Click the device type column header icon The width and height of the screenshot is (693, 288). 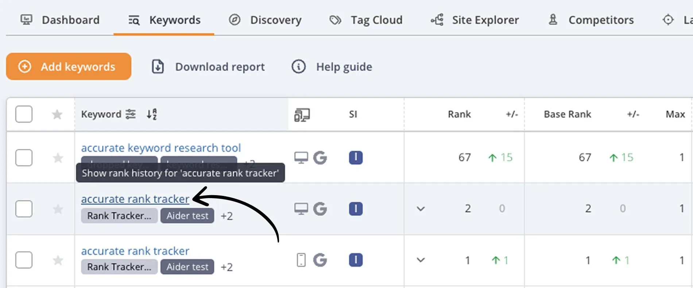pos(302,115)
